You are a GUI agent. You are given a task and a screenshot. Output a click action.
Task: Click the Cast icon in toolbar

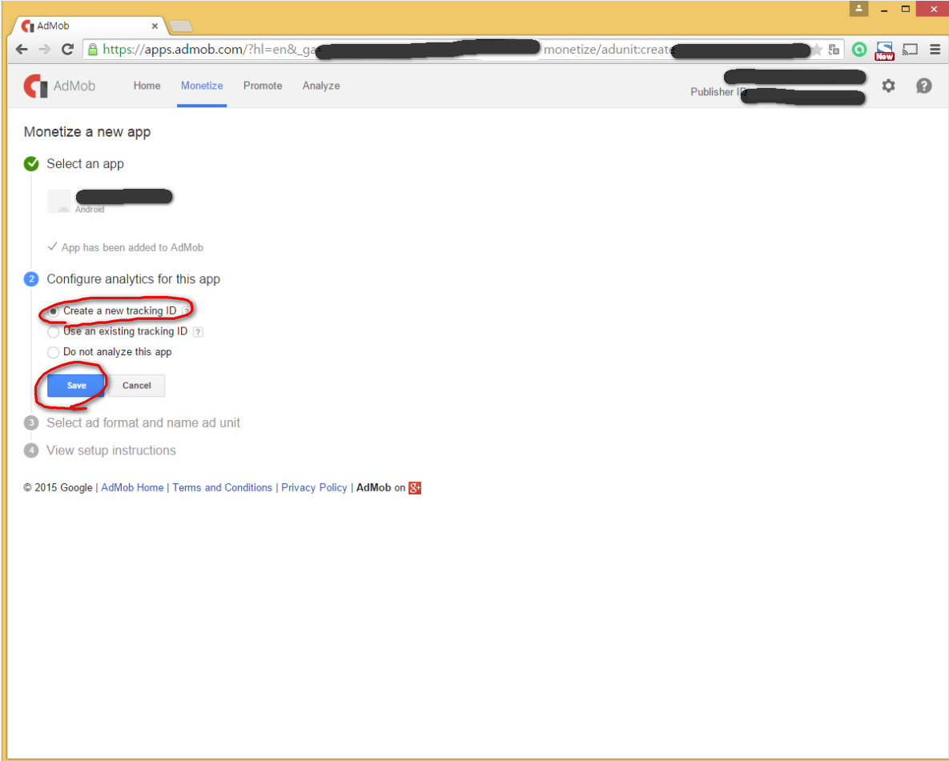click(x=910, y=50)
